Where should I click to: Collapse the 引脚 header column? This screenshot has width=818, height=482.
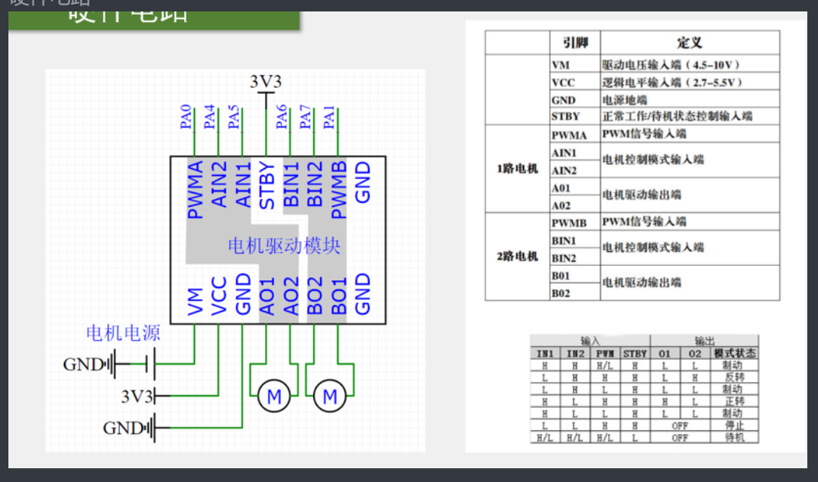(574, 42)
